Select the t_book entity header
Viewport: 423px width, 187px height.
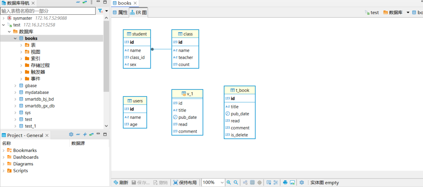pos(240,90)
